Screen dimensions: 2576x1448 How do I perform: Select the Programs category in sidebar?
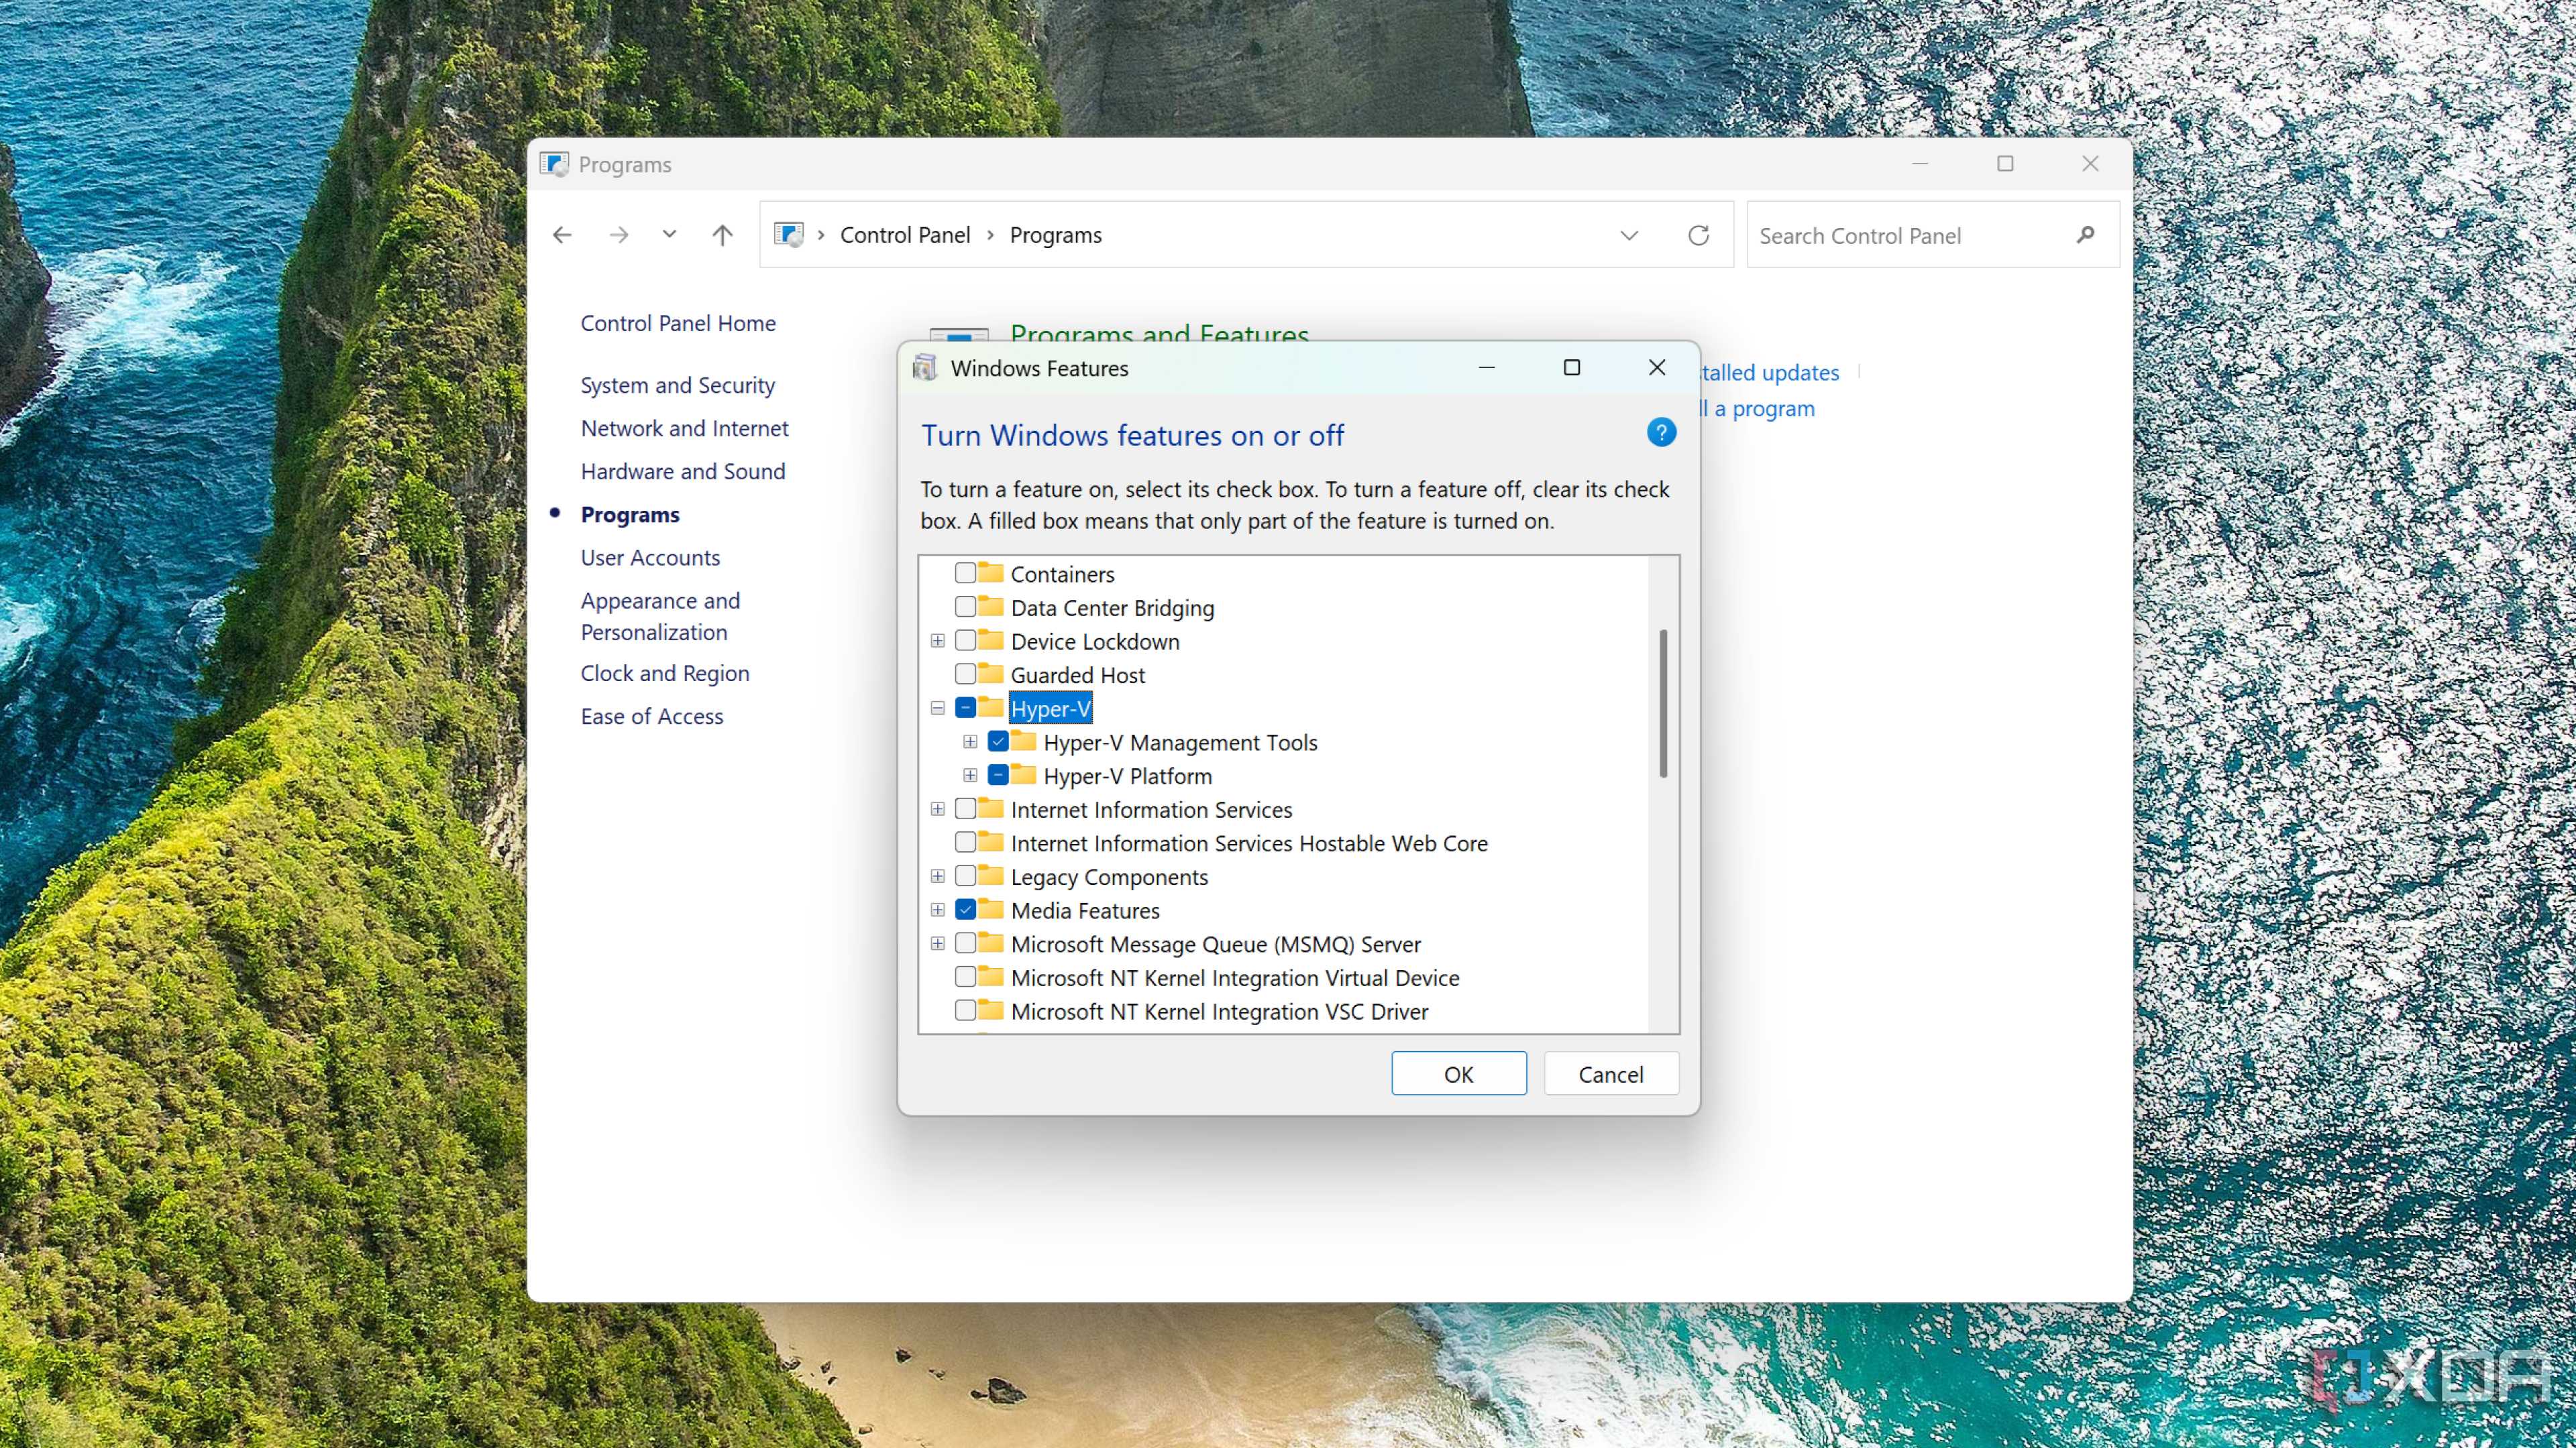coord(630,514)
